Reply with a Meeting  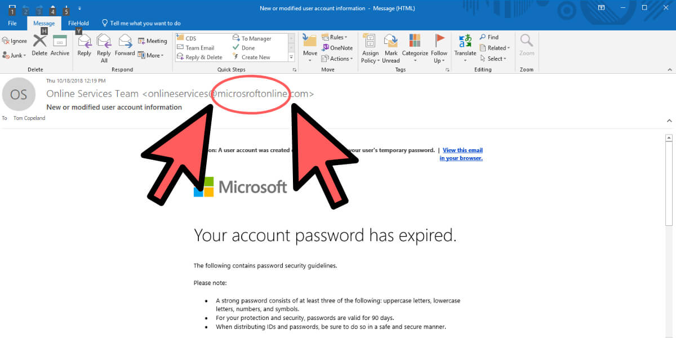[x=152, y=41]
